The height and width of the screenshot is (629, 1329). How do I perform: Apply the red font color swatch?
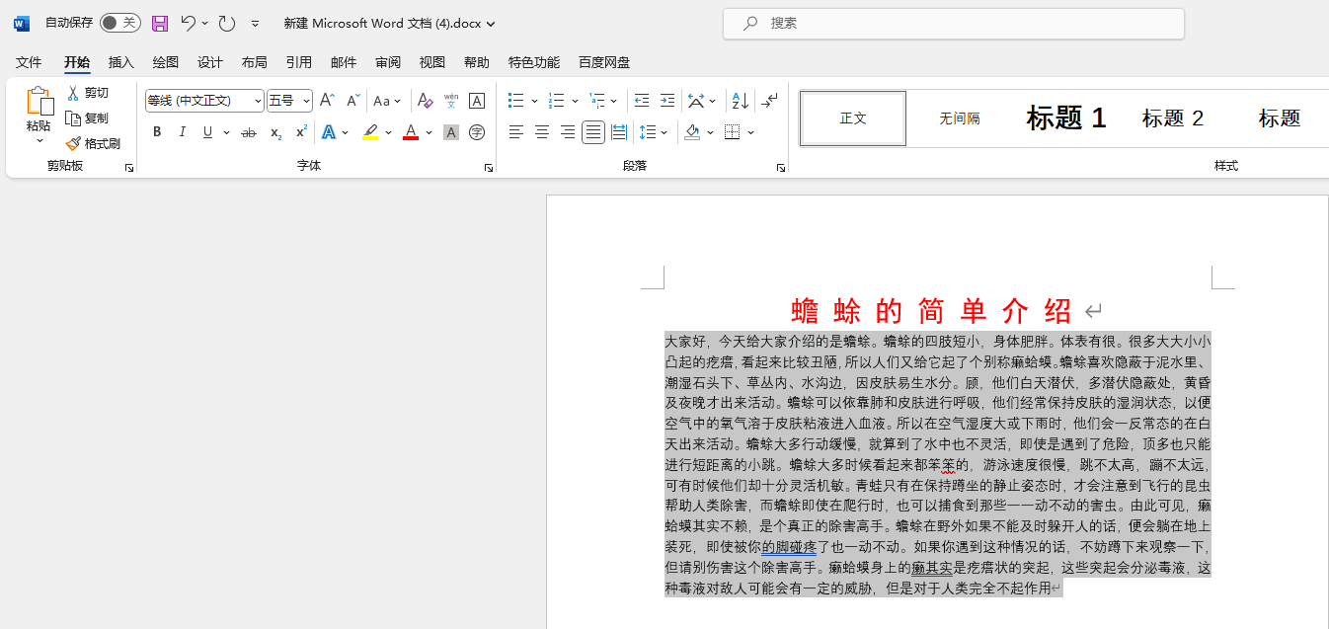pyautogui.click(x=410, y=131)
